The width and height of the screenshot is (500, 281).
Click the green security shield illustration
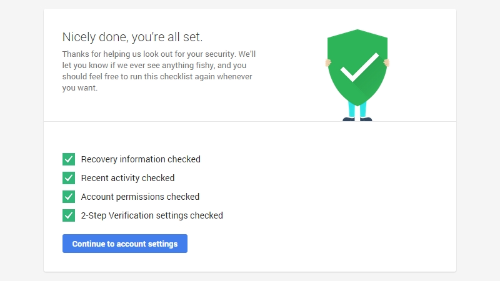357,67
